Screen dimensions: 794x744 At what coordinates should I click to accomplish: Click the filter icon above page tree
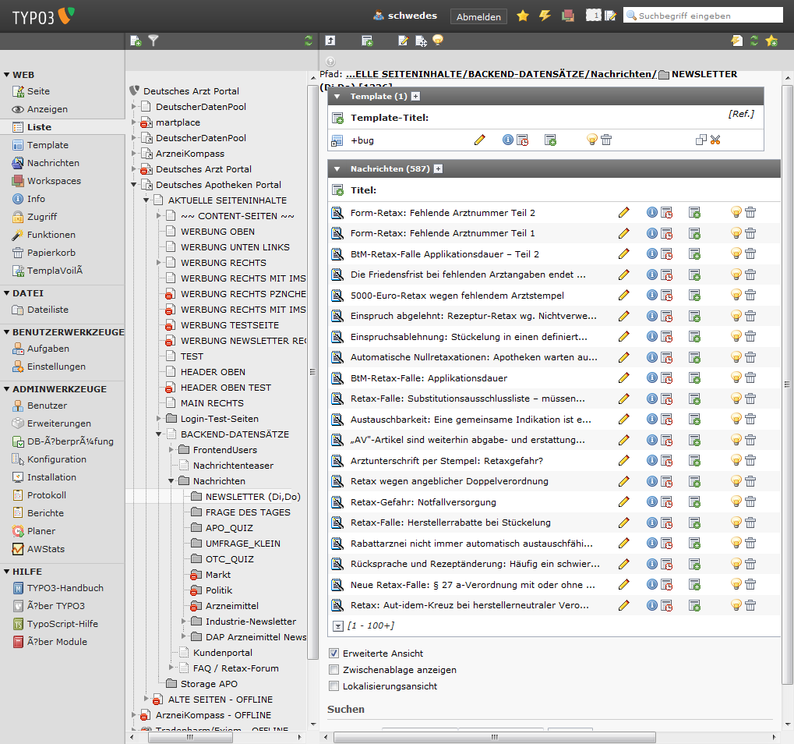pos(154,41)
